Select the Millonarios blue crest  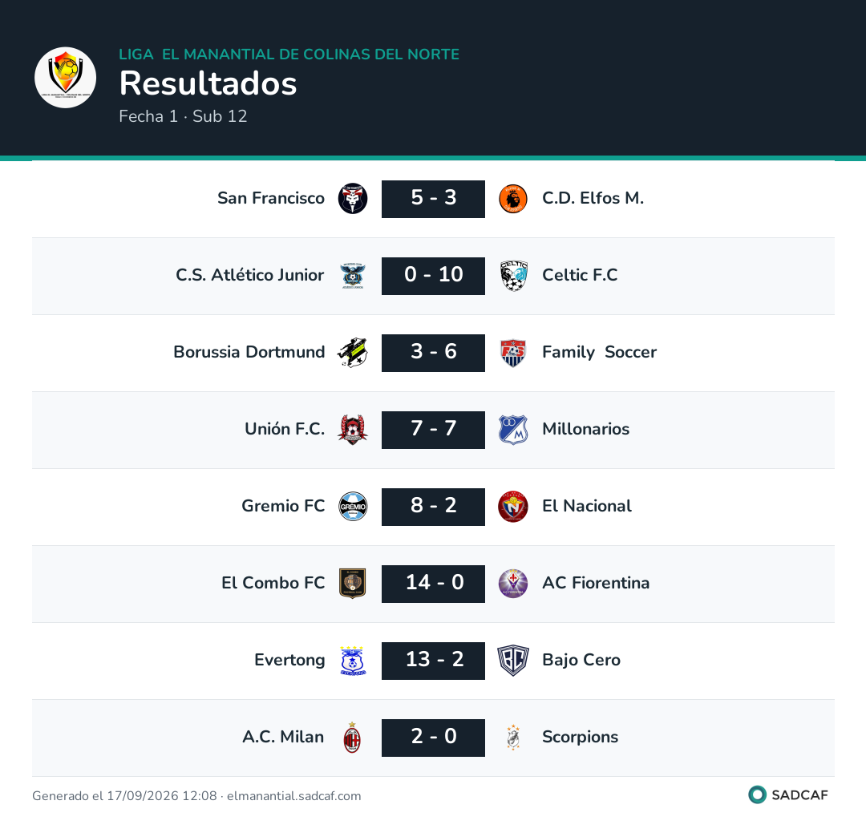tap(513, 430)
